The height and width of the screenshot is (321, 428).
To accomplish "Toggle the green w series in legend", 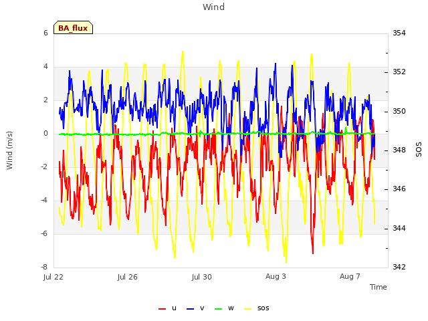I will tap(225, 308).
